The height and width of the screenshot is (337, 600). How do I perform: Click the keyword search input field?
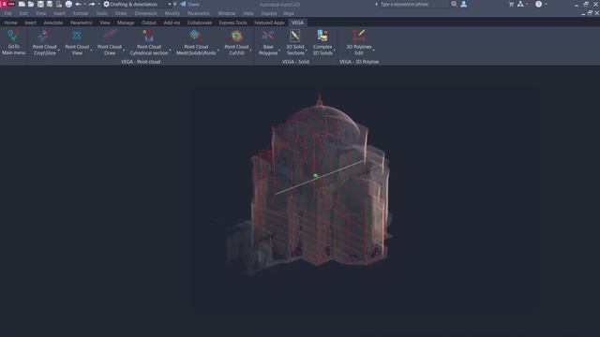(x=413, y=4)
